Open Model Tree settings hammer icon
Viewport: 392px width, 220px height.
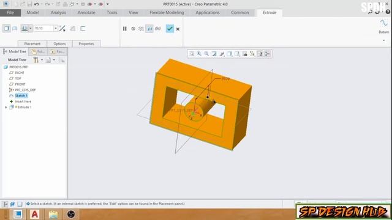click(x=36, y=60)
